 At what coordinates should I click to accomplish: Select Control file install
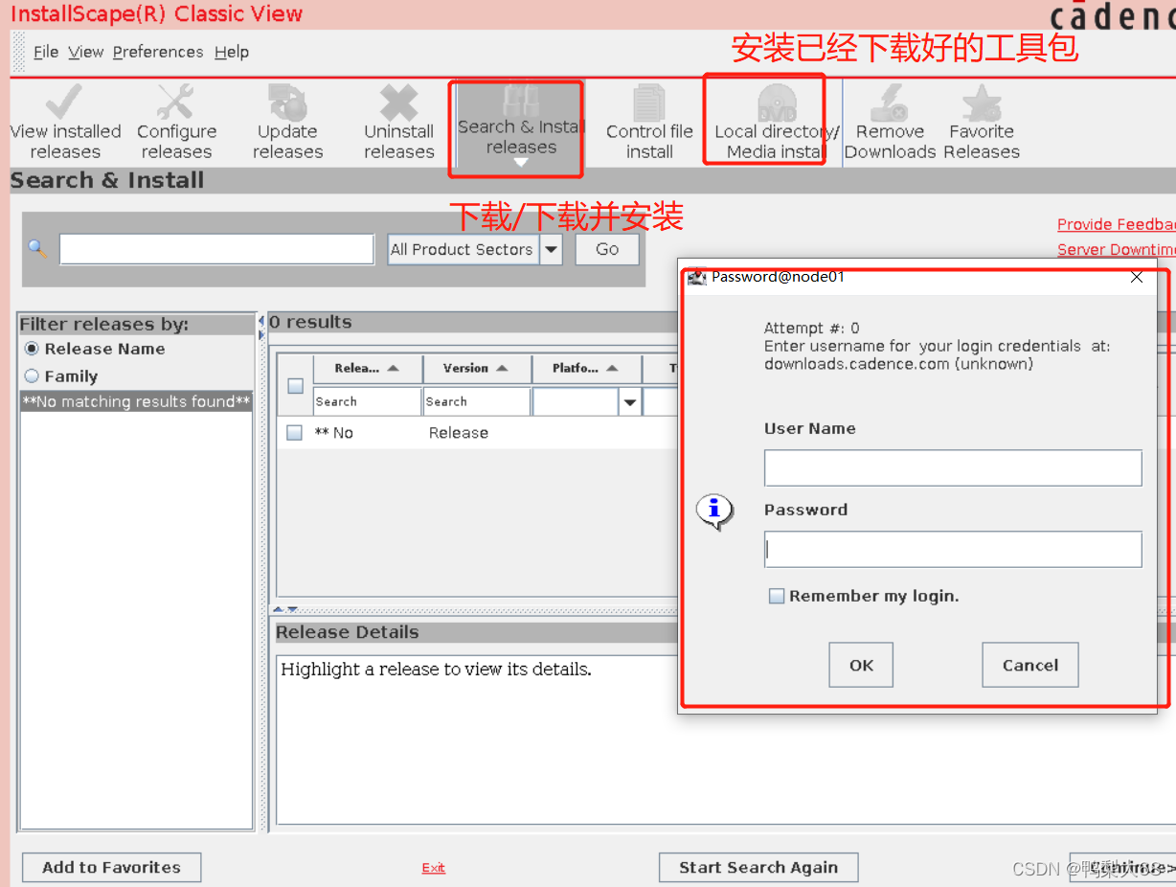click(648, 122)
